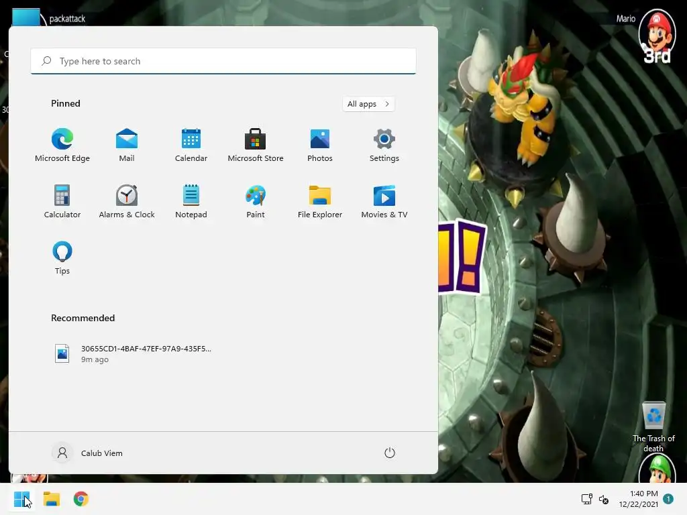687x515 pixels.
Task: Open Alarms & Clock
Action: [127, 202]
